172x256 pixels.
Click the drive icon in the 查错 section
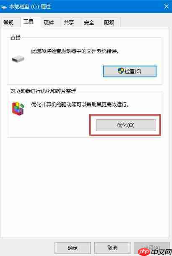click(x=18, y=59)
